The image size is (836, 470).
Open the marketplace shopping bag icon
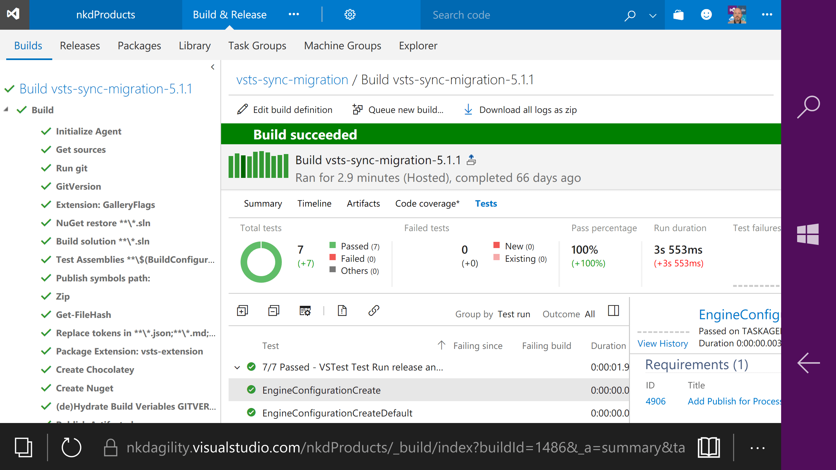click(678, 15)
